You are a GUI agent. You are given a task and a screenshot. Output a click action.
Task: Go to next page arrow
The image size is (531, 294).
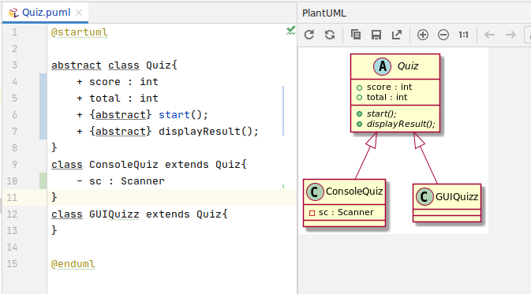(510, 35)
